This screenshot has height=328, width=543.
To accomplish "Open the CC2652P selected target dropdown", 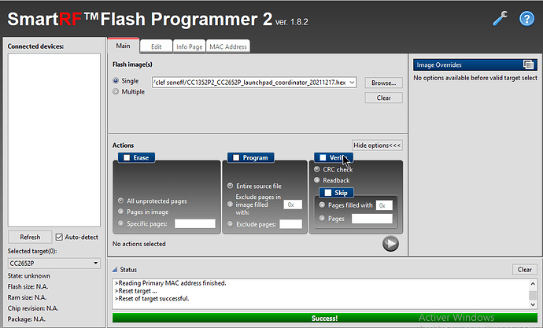I will point(54,264).
